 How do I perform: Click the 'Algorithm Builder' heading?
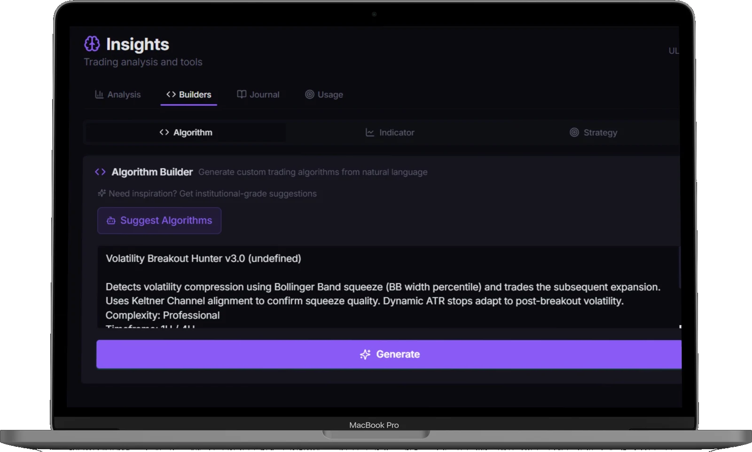click(152, 172)
